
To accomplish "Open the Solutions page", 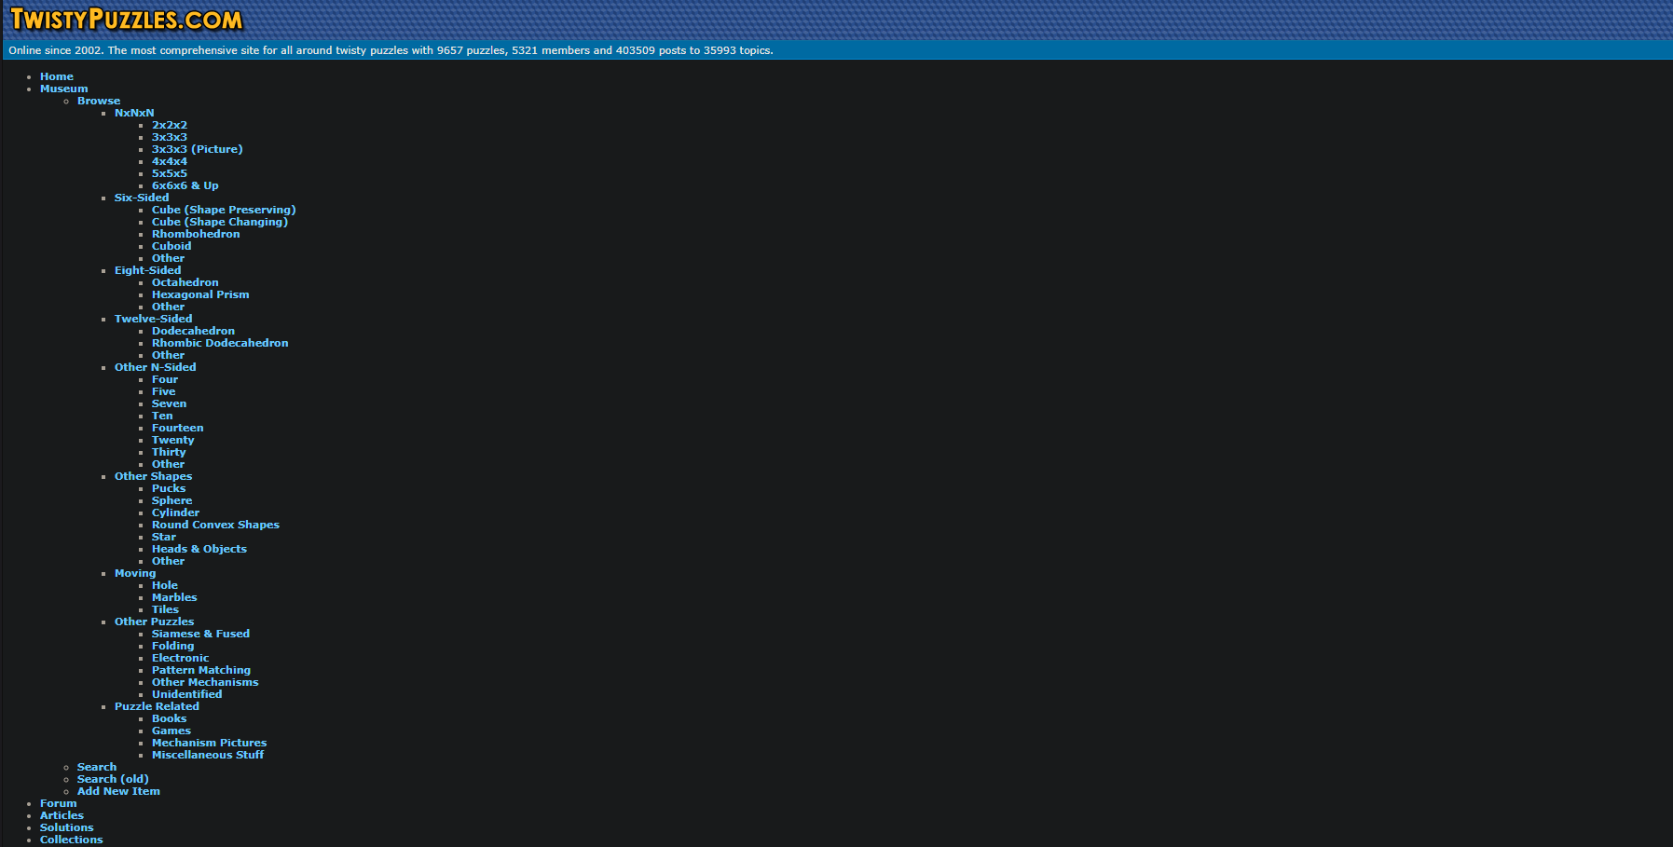I will point(66,827).
